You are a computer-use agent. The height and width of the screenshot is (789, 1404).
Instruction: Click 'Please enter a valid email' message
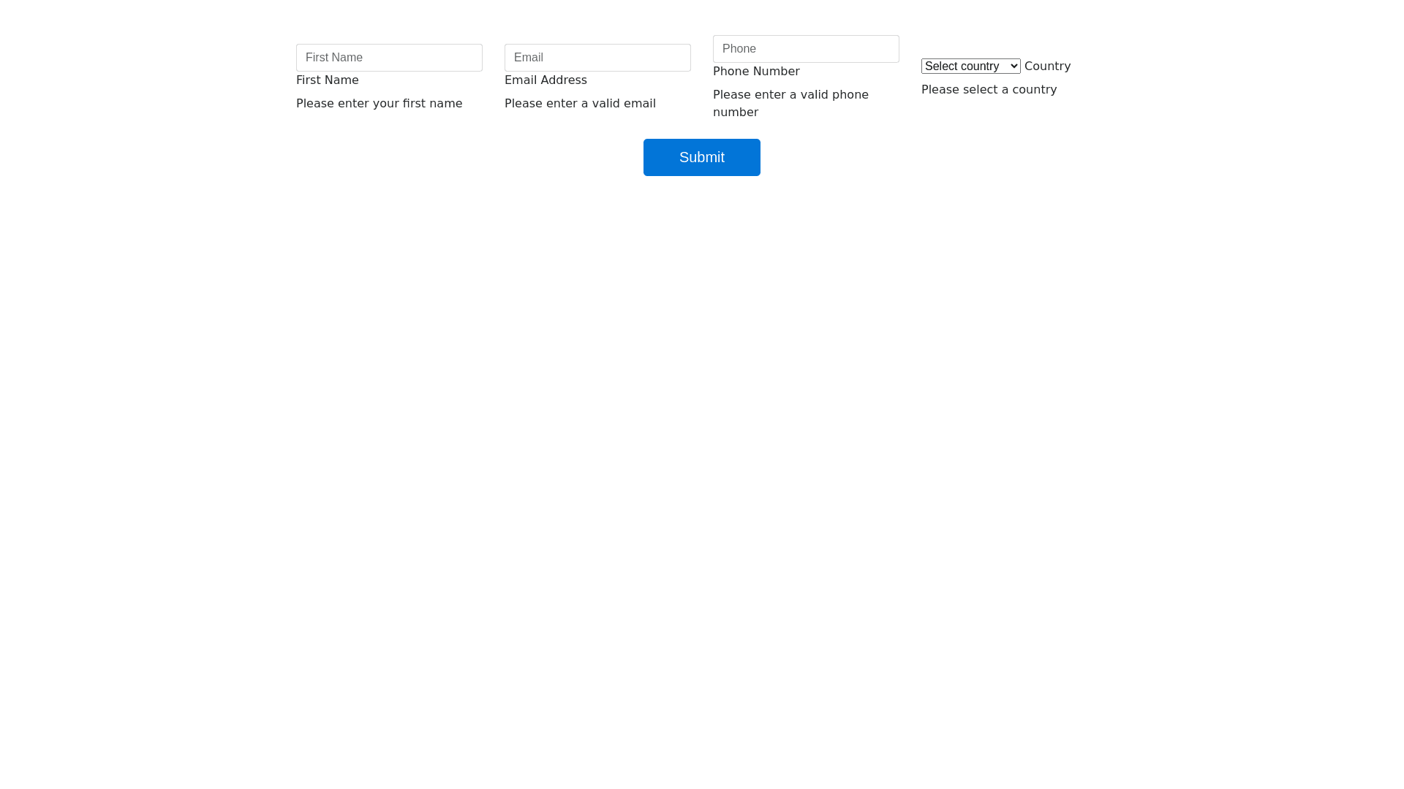(580, 104)
